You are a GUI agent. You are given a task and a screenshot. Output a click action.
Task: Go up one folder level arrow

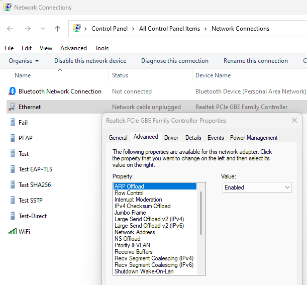(x=57, y=29)
